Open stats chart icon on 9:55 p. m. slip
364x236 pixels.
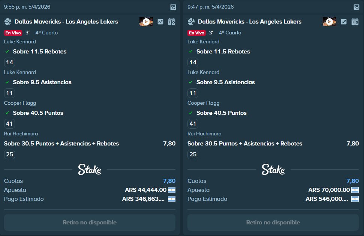160,22
